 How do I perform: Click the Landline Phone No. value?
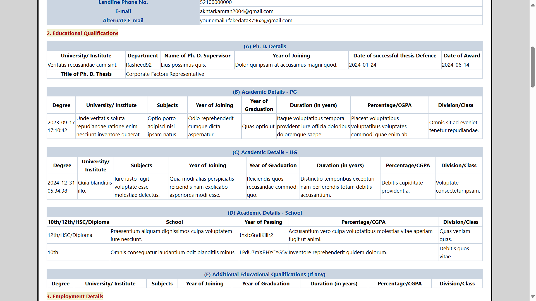click(x=216, y=3)
